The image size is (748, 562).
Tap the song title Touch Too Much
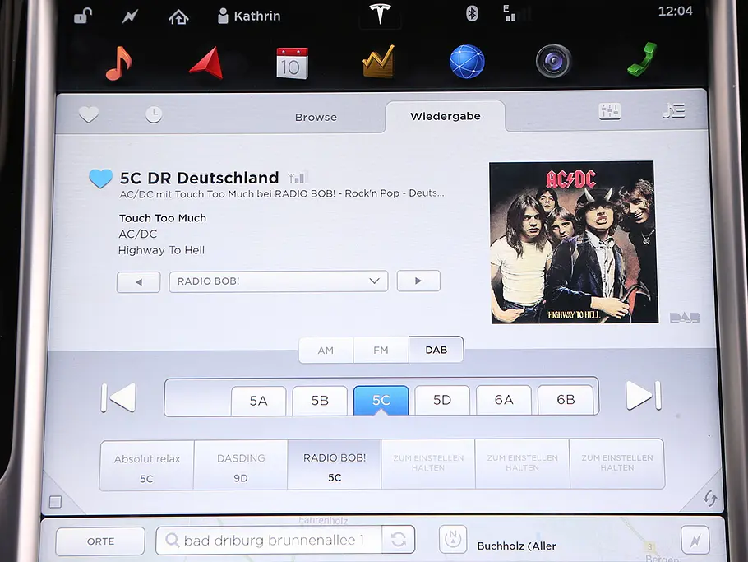coord(163,218)
